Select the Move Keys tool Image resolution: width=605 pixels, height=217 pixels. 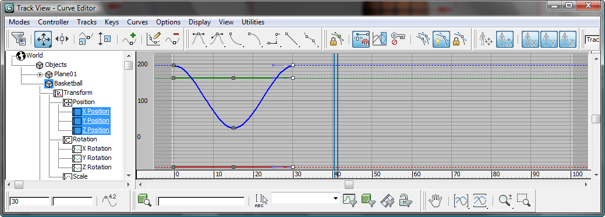pos(43,39)
